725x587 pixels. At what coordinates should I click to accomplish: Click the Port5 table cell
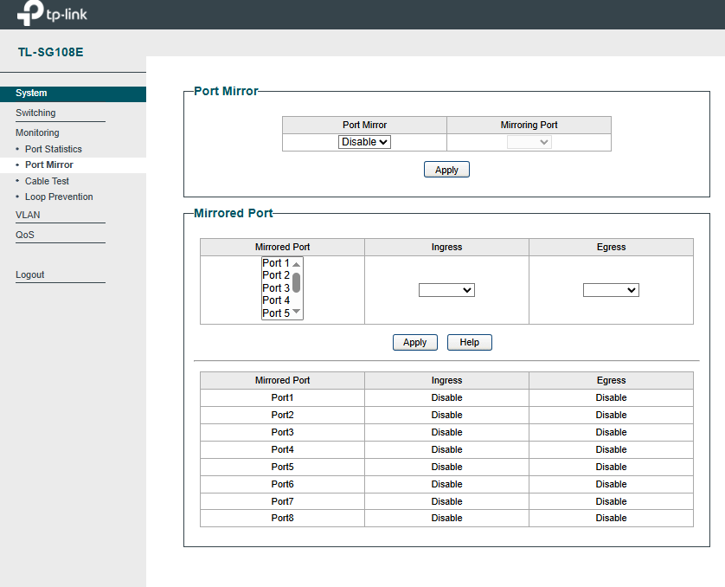[x=283, y=468]
